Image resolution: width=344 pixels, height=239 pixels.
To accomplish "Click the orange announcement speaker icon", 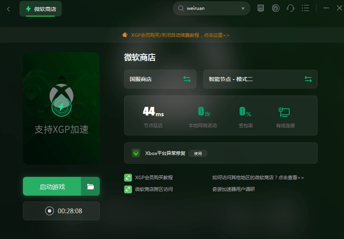I will coord(125,35).
